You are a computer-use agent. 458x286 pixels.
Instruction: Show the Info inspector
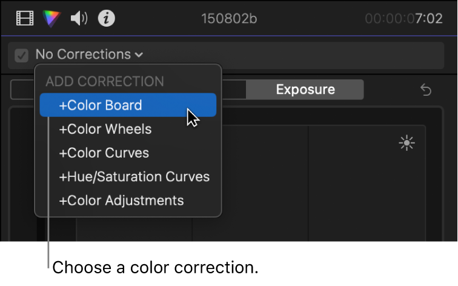click(x=107, y=19)
